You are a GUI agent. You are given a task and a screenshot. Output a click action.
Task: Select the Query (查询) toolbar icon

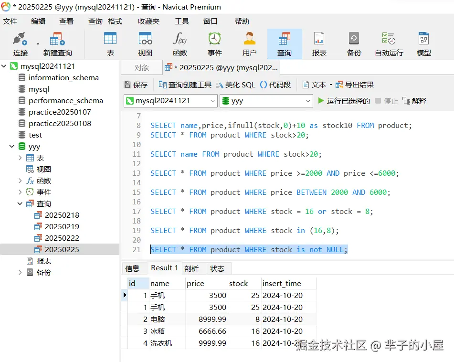pos(285,39)
